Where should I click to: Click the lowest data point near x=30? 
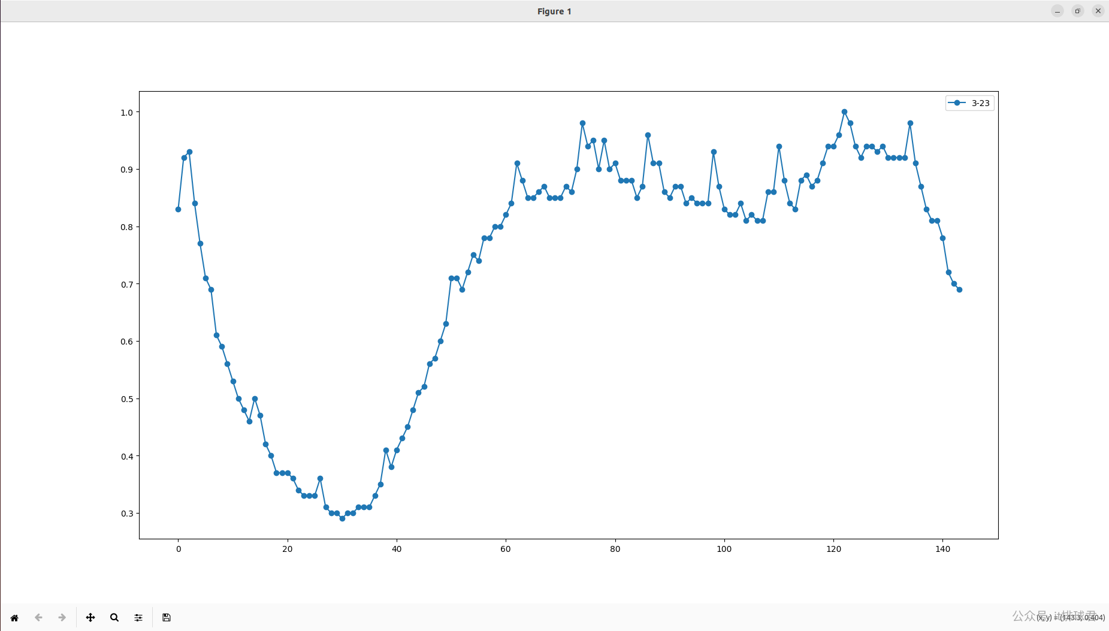[x=342, y=518]
